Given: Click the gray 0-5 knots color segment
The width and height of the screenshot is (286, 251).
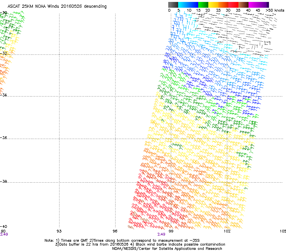Looking at the screenshot, I should point(173,5).
